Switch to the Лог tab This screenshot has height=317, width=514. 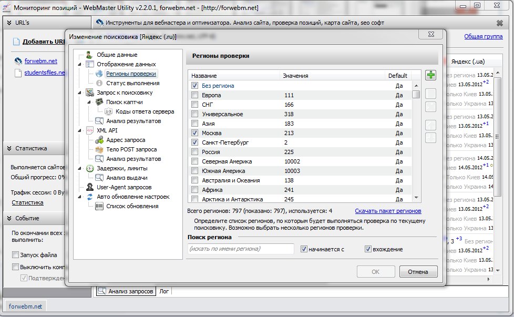pyautogui.click(x=164, y=291)
